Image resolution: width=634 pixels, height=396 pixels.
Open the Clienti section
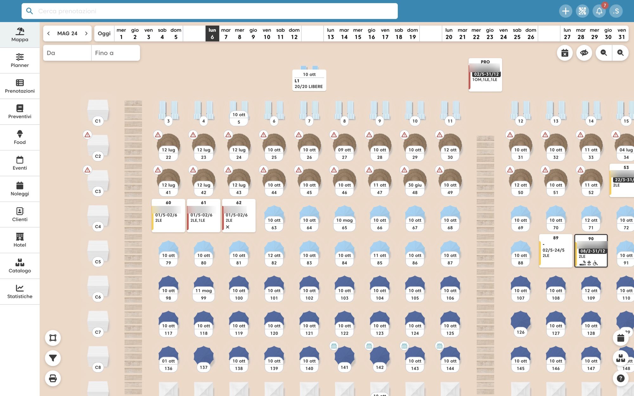coord(20,214)
